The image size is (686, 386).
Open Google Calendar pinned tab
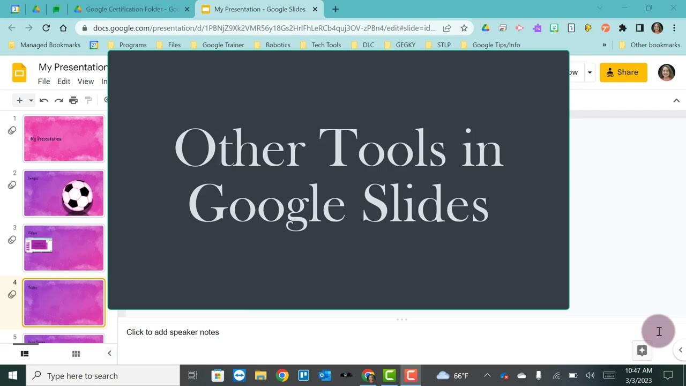[15, 9]
